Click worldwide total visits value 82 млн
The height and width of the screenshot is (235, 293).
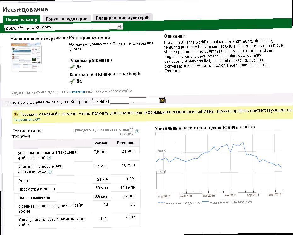pos(129,196)
